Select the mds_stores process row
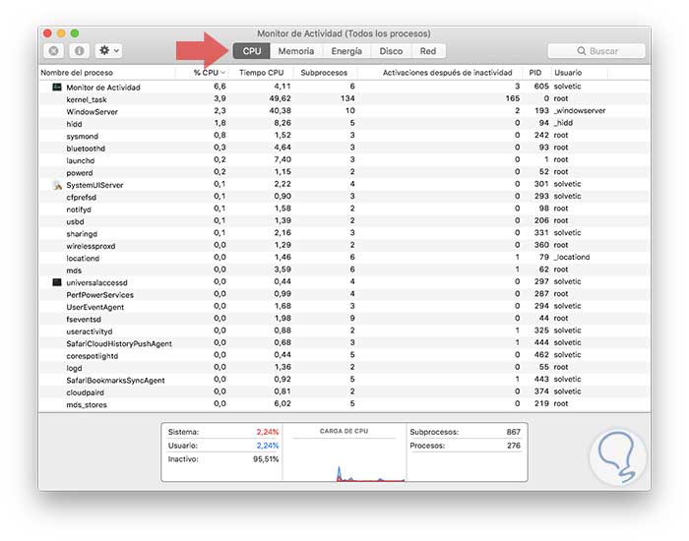The width and height of the screenshot is (689, 541). click(344, 404)
